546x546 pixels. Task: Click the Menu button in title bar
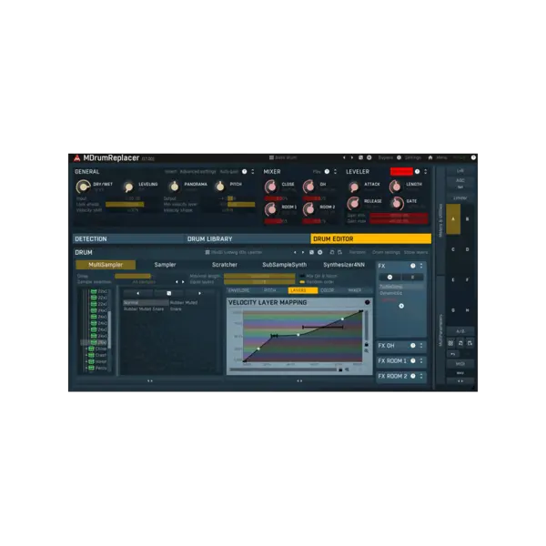point(441,157)
